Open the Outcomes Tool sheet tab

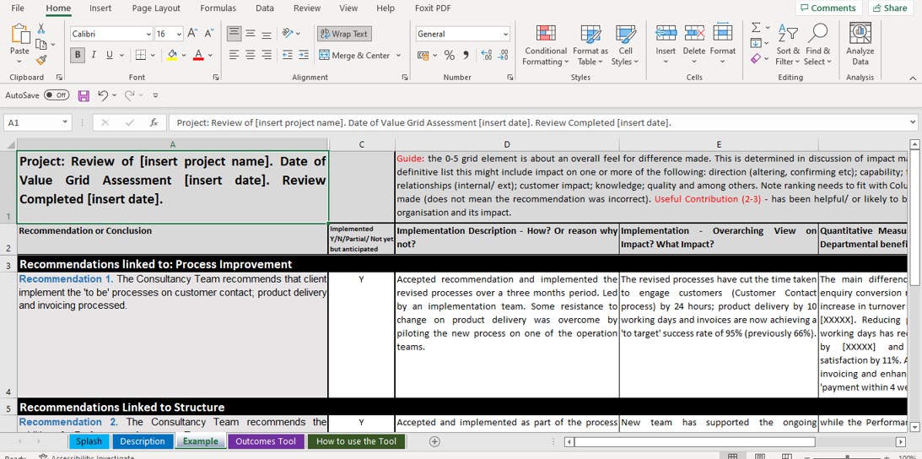coord(266,441)
